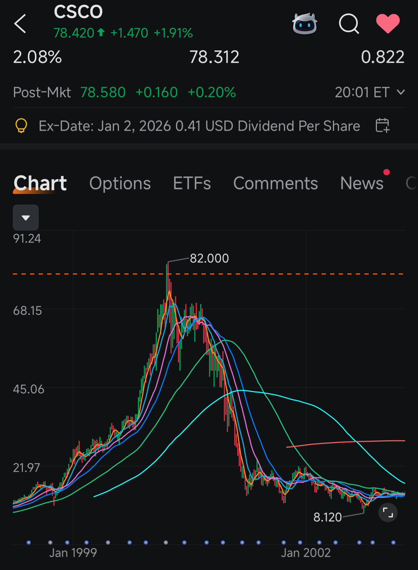
Task: Add dividend date via calendar icon
Action: (382, 126)
